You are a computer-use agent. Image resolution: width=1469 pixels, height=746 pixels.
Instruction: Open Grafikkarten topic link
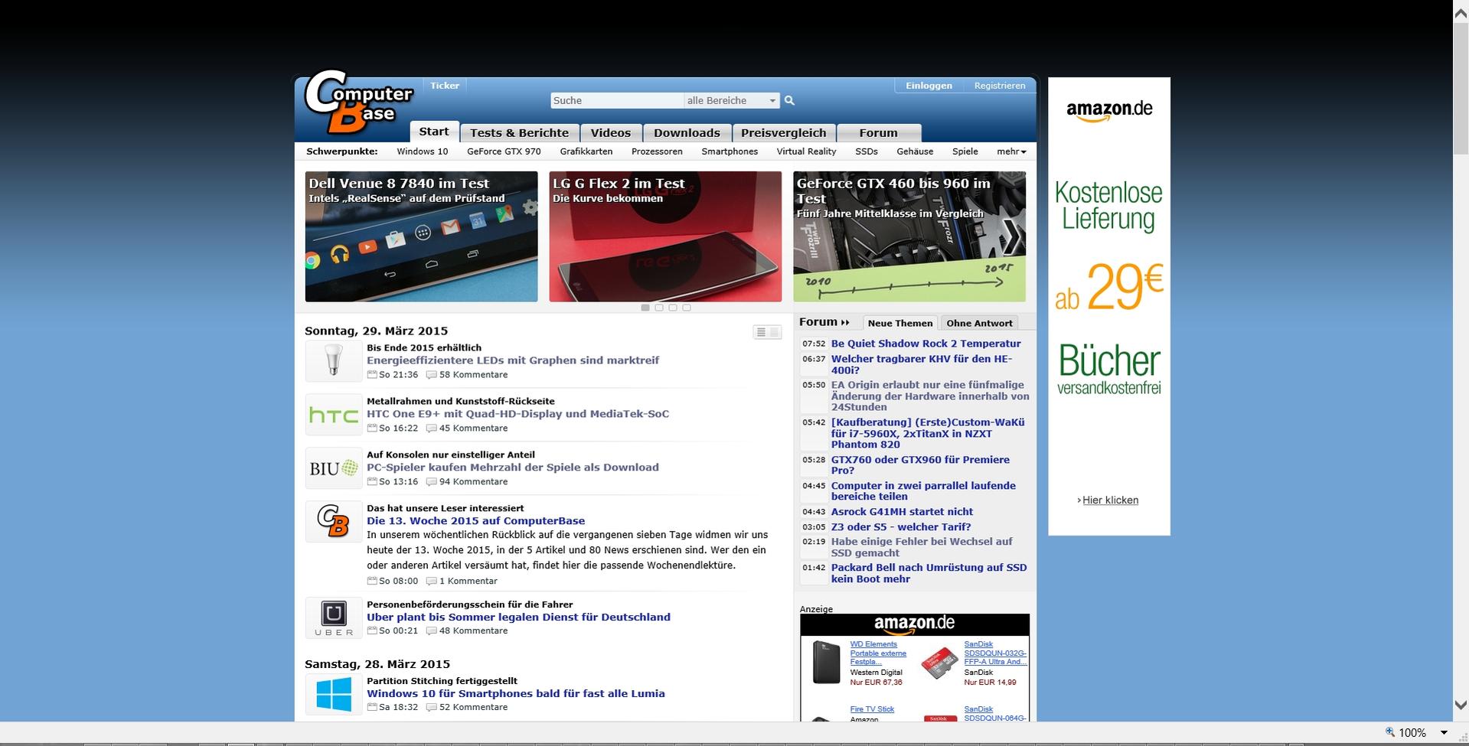coord(586,151)
